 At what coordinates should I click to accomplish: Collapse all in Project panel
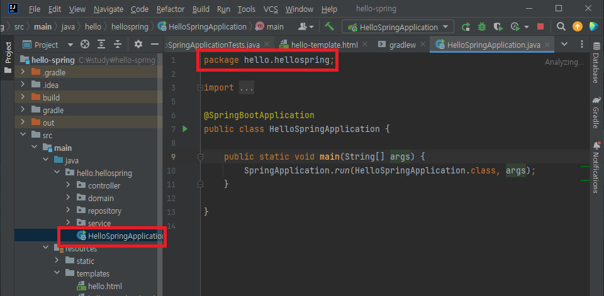pyautogui.click(x=118, y=44)
